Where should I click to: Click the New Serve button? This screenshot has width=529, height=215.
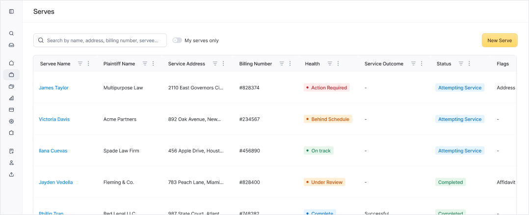pyautogui.click(x=499, y=40)
